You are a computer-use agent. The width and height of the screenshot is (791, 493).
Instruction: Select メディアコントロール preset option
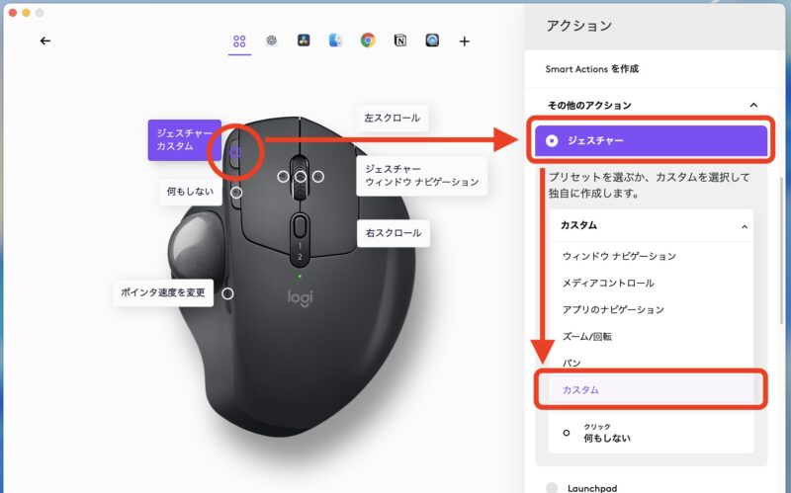point(608,283)
